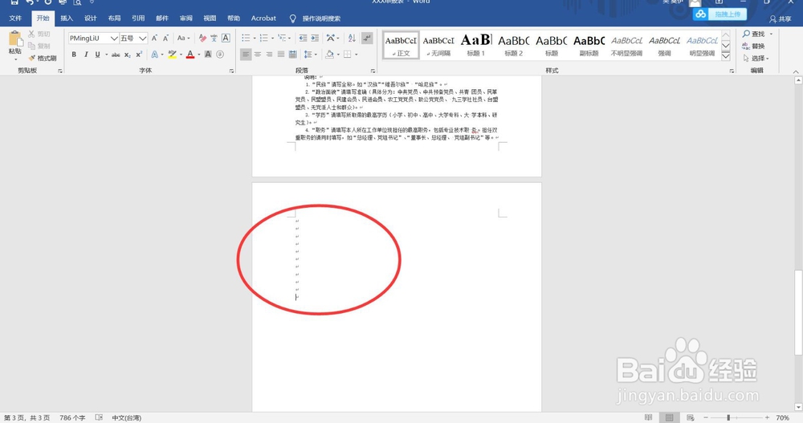Click the character border (A) icon
803x423 pixels.
[x=226, y=39]
